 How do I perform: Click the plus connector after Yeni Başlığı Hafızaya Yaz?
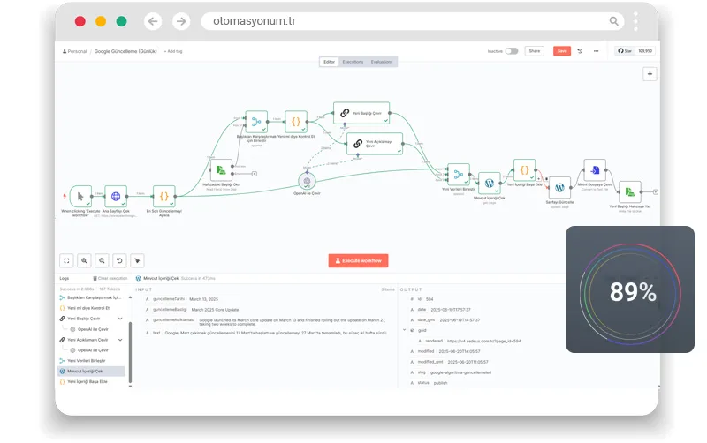[656, 191]
